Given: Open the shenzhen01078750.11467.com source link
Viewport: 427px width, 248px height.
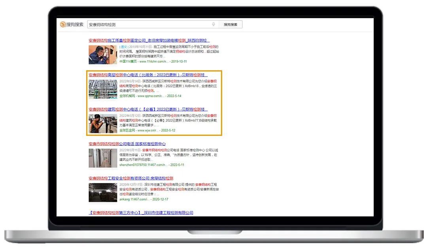Looking at the screenshot, I should (144, 165).
